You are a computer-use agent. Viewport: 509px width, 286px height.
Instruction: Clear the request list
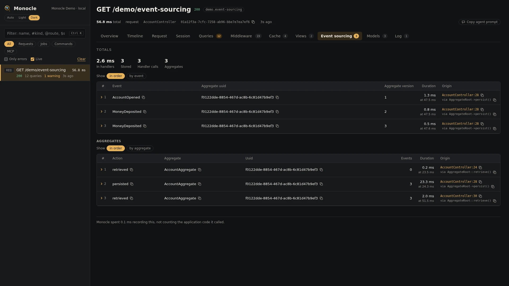(81, 59)
